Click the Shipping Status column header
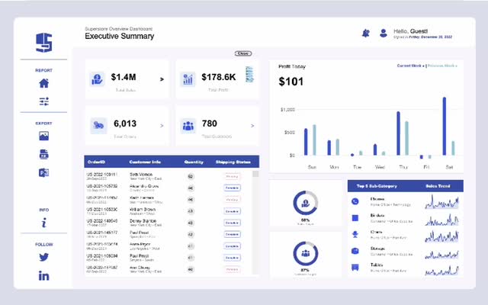488x305 pixels. [233, 162]
